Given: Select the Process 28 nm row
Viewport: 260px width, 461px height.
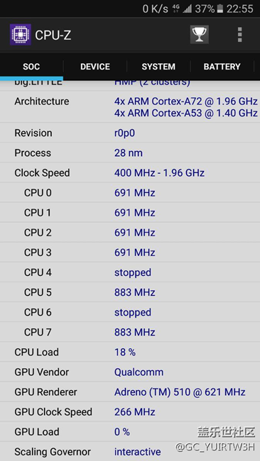Looking at the screenshot, I should pos(130,153).
